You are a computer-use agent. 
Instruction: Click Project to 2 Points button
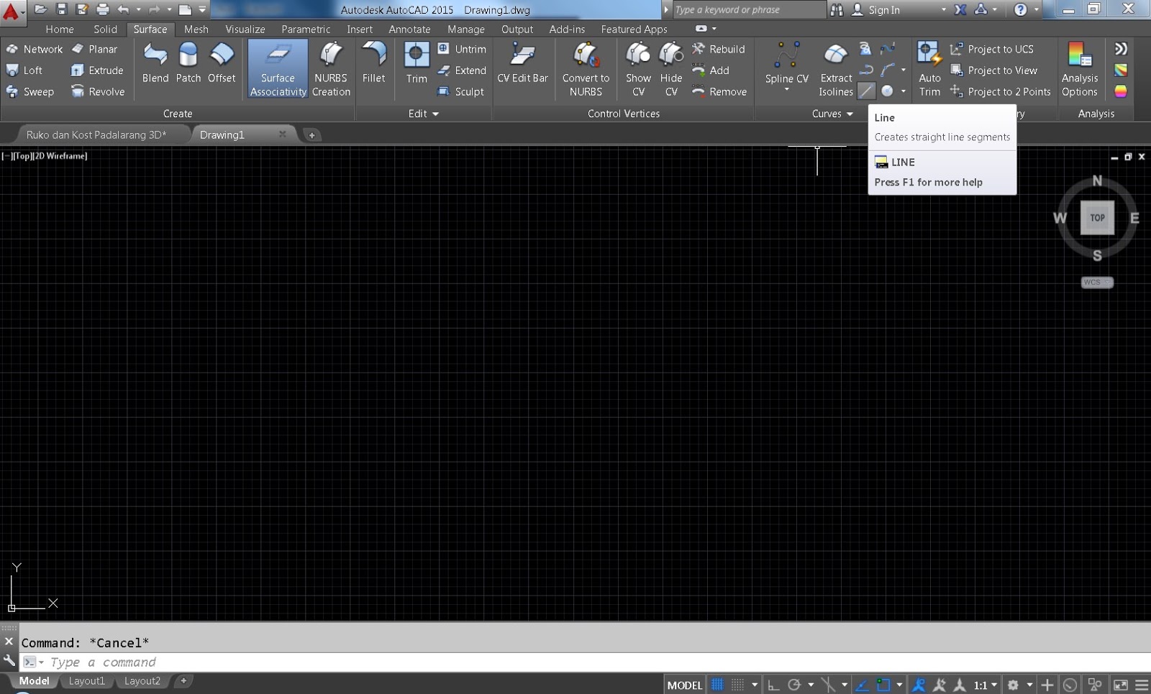1001,92
